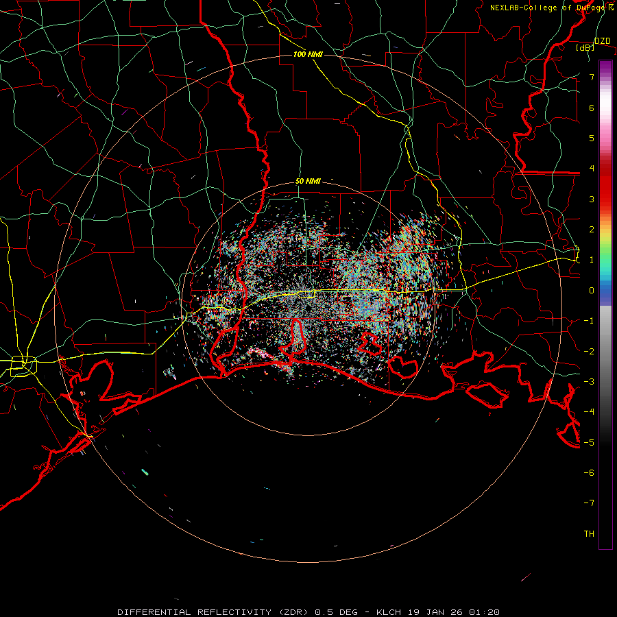Click the DZD legend title
This screenshot has height=617, width=617.
[x=603, y=41]
